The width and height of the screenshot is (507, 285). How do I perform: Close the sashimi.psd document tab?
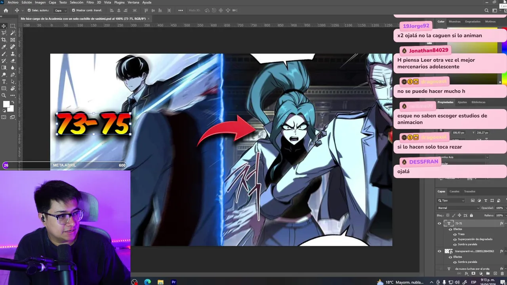149,19
